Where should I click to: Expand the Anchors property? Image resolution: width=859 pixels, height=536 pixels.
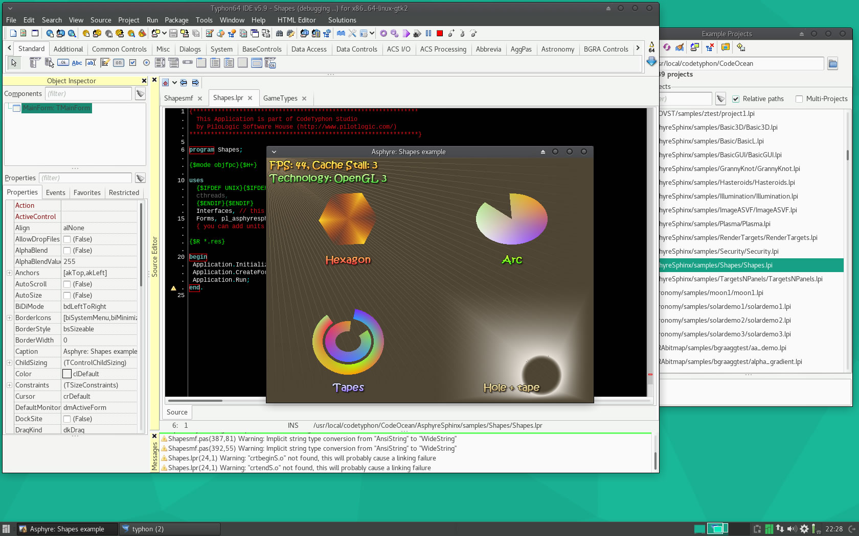tap(9, 273)
